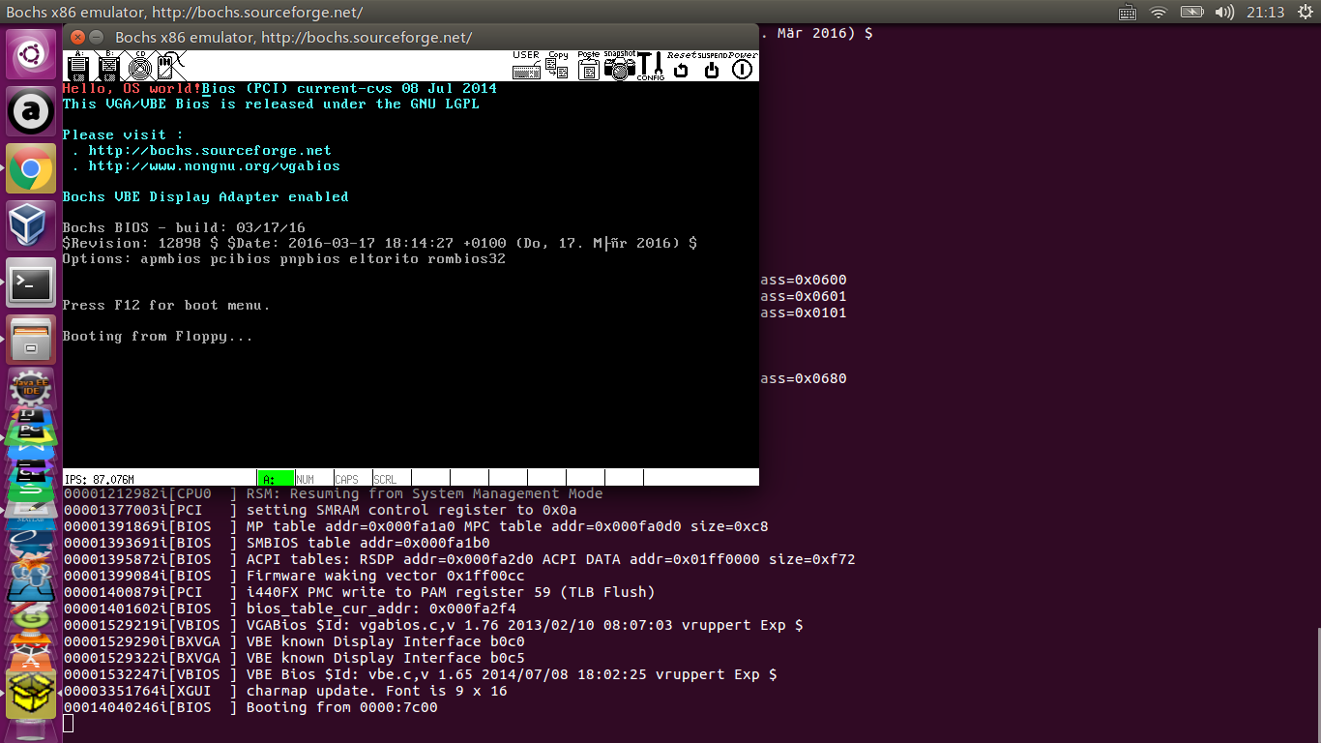1321x743 pixels.
Task: Click 'Bochs VBE Display Adapter enabled' line
Action: click(x=205, y=196)
